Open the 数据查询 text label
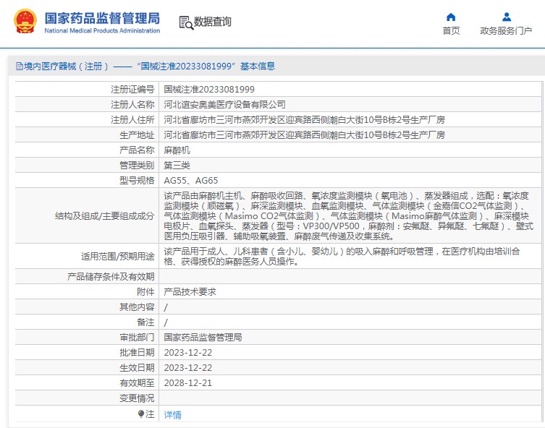The height and width of the screenshot is (428, 545). pos(212,22)
